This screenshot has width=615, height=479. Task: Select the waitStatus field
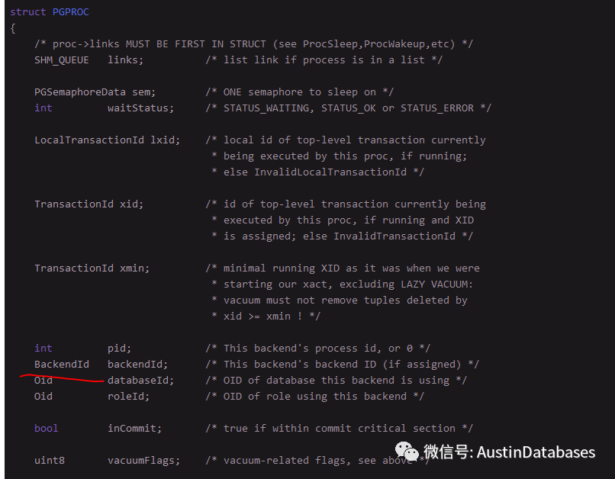(140, 108)
